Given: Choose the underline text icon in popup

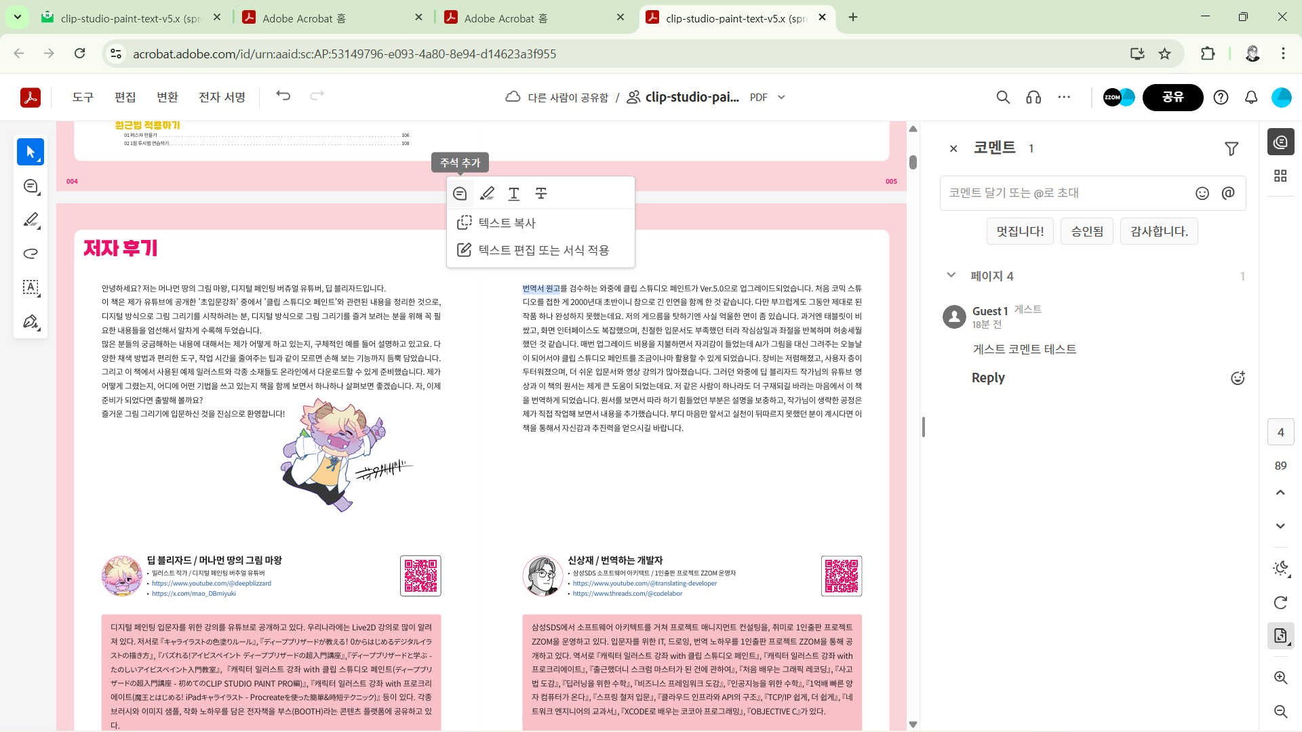Looking at the screenshot, I should (x=514, y=194).
